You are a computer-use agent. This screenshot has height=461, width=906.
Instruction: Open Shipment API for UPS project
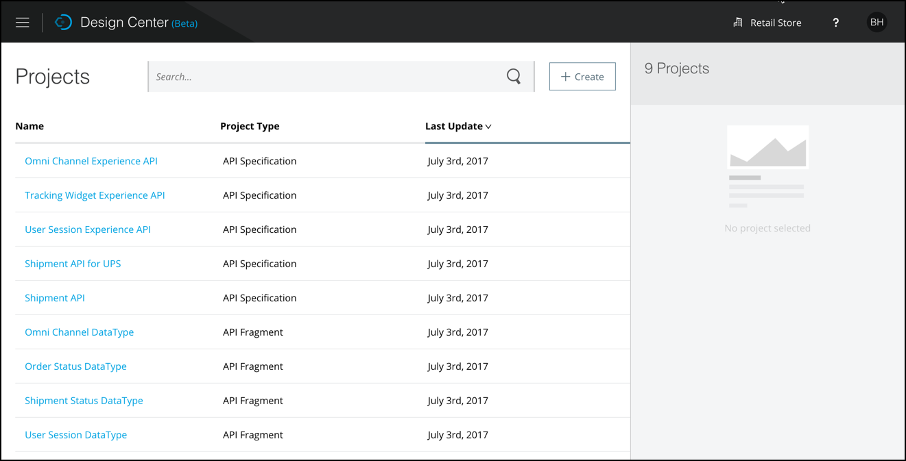[73, 264]
